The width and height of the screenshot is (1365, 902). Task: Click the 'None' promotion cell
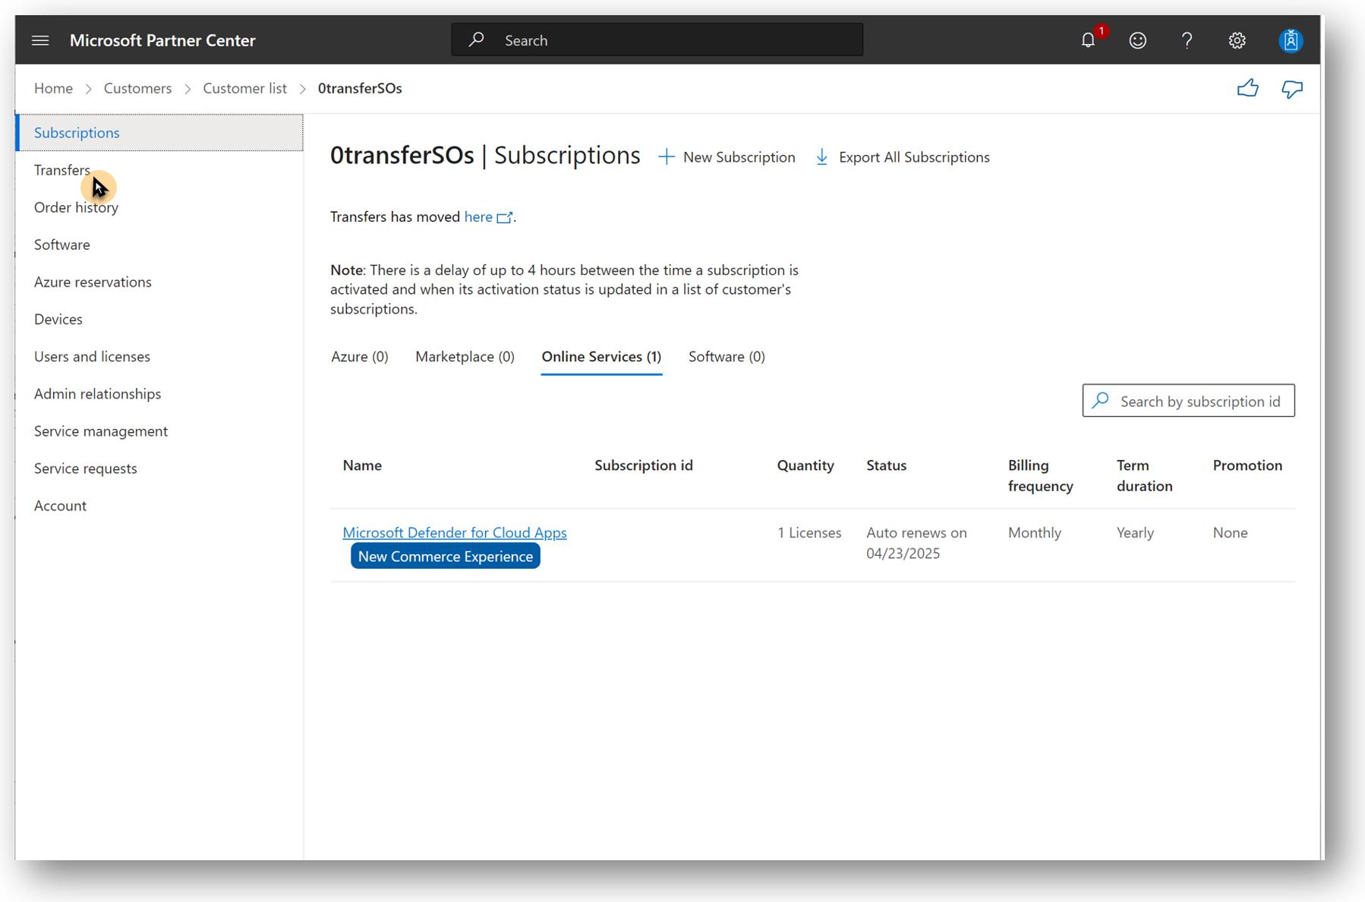pyautogui.click(x=1230, y=532)
